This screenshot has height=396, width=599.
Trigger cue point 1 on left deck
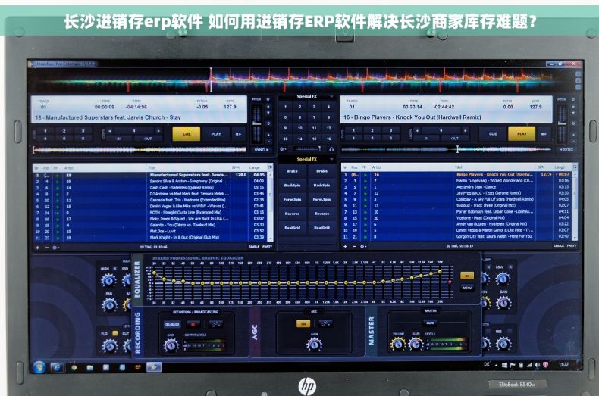point(45,131)
